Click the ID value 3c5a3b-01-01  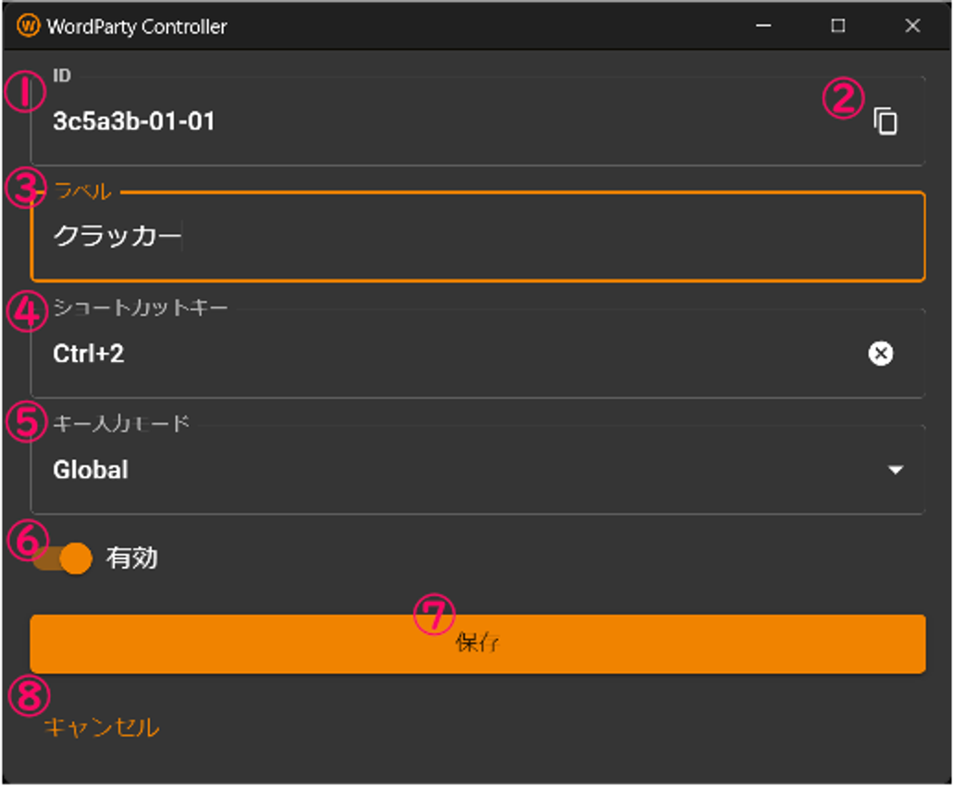134,121
